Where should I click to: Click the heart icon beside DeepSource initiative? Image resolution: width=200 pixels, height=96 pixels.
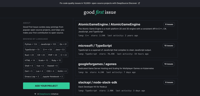tap(35, 94)
